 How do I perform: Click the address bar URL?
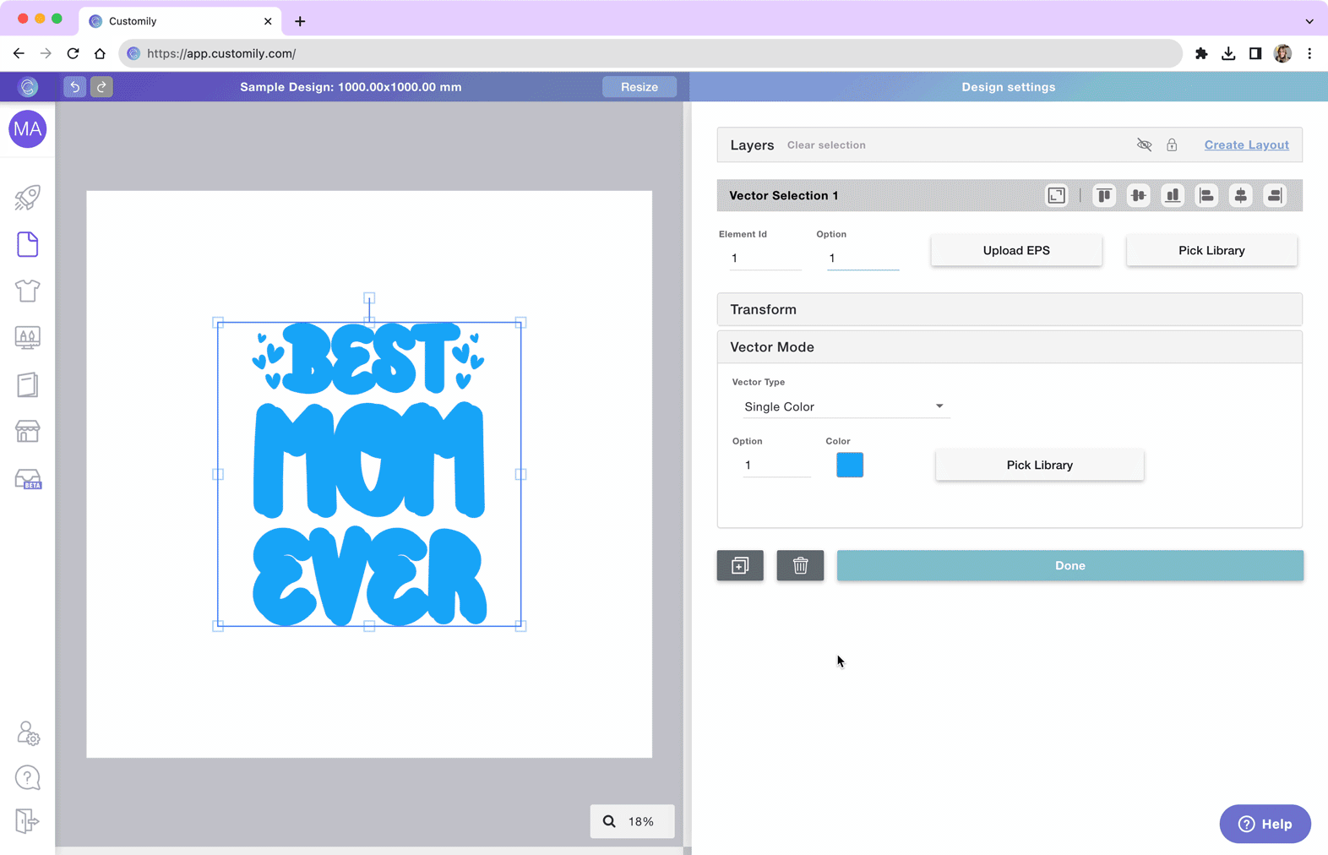[x=221, y=53]
